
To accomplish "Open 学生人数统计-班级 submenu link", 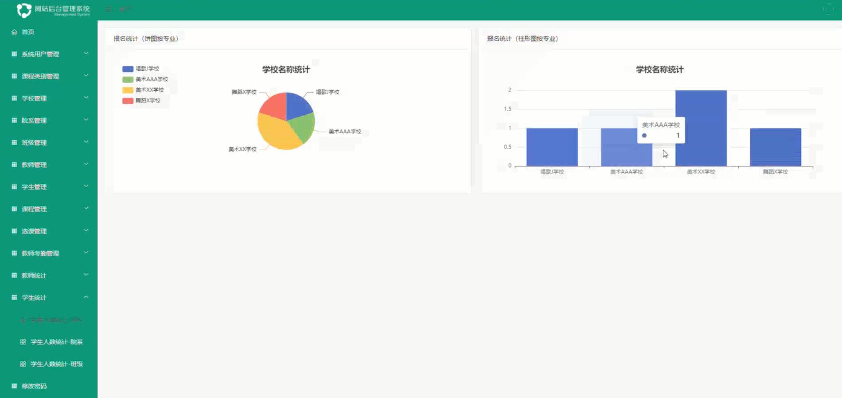I will (57, 364).
